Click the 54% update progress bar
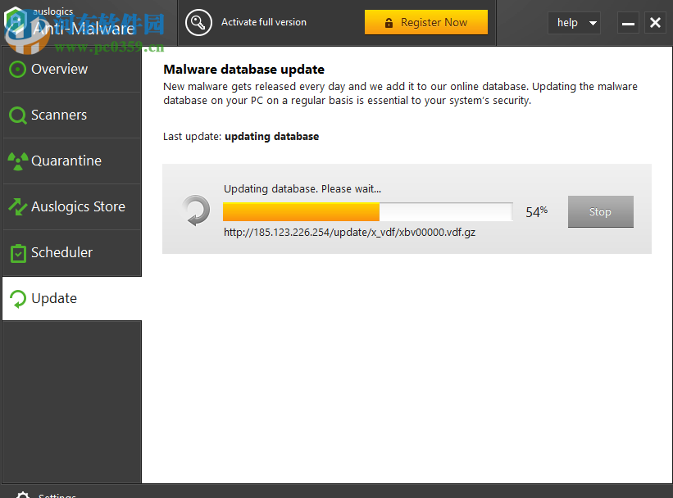The height and width of the screenshot is (498, 673). [366, 211]
